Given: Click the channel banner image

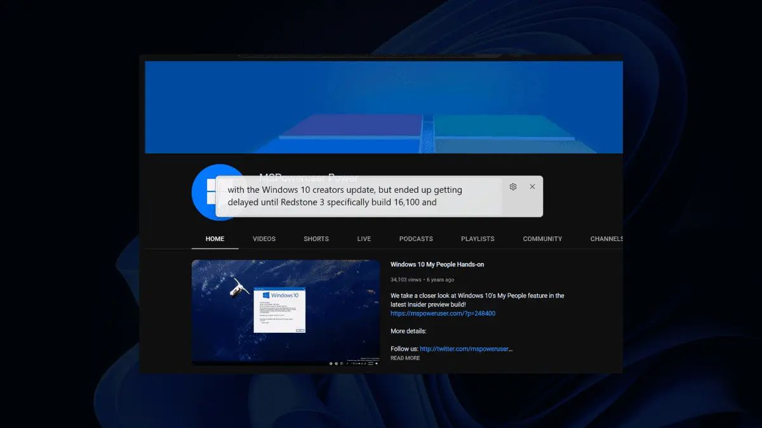Looking at the screenshot, I should [x=384, y=107].
